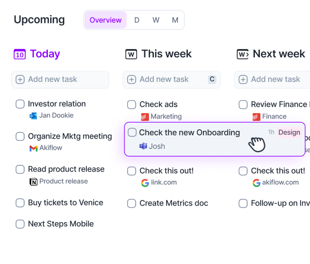Complete the Buy tickets to Venice task
This screenshot has width=310, height=264.
tap(20, 203)
